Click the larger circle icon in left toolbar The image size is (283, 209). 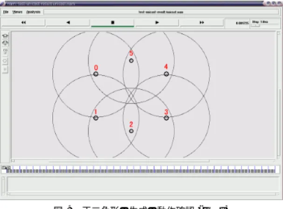[x=5, y=61]
